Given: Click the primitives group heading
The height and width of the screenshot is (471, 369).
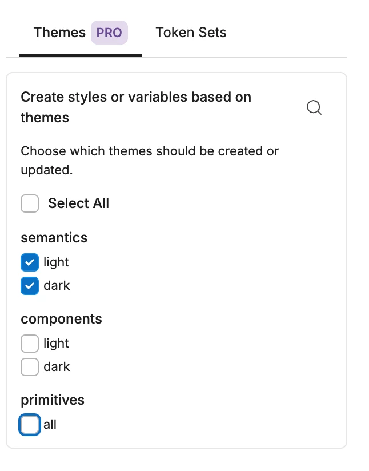Looking at the screenshot, I should pos(53,400).
